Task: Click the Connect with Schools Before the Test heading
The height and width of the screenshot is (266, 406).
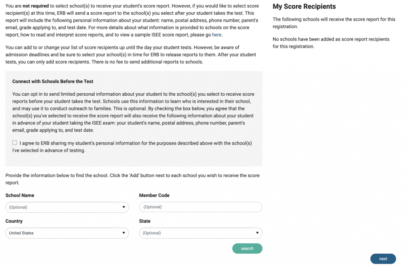Action: pyautogui.click(x=53, y=81)
